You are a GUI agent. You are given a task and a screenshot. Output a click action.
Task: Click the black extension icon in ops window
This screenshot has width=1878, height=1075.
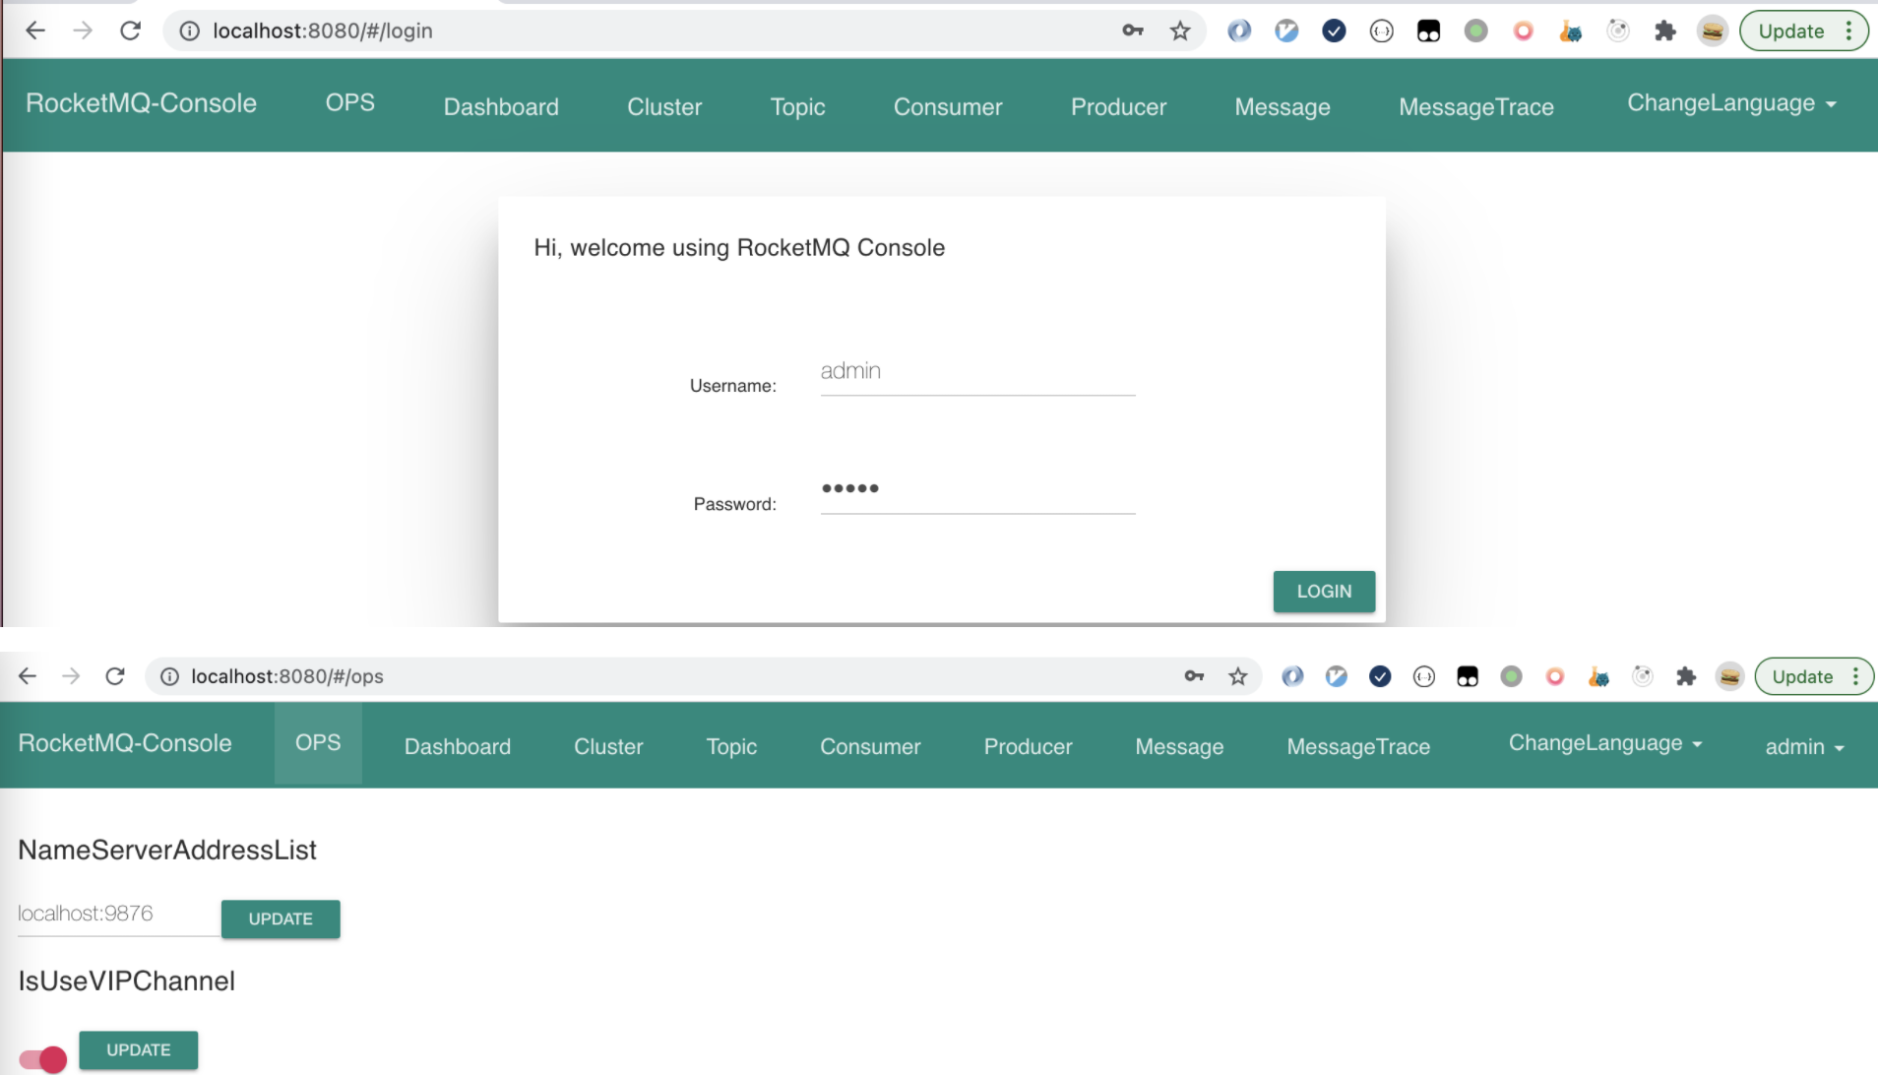point(1468,676)
